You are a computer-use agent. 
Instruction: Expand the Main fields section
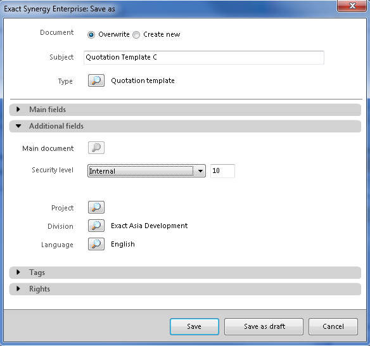(185, 110)
